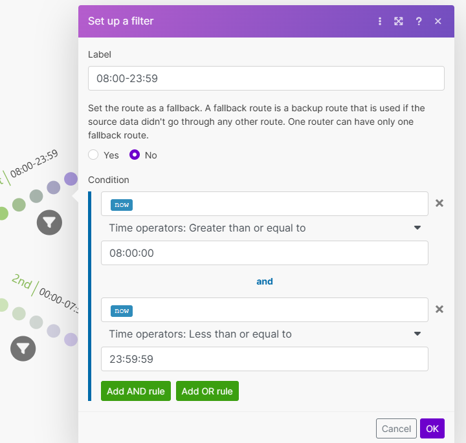Edit the Label field with 08:00-23:59
Viewport: 466px width, 443px height.
tap(266, 78)
